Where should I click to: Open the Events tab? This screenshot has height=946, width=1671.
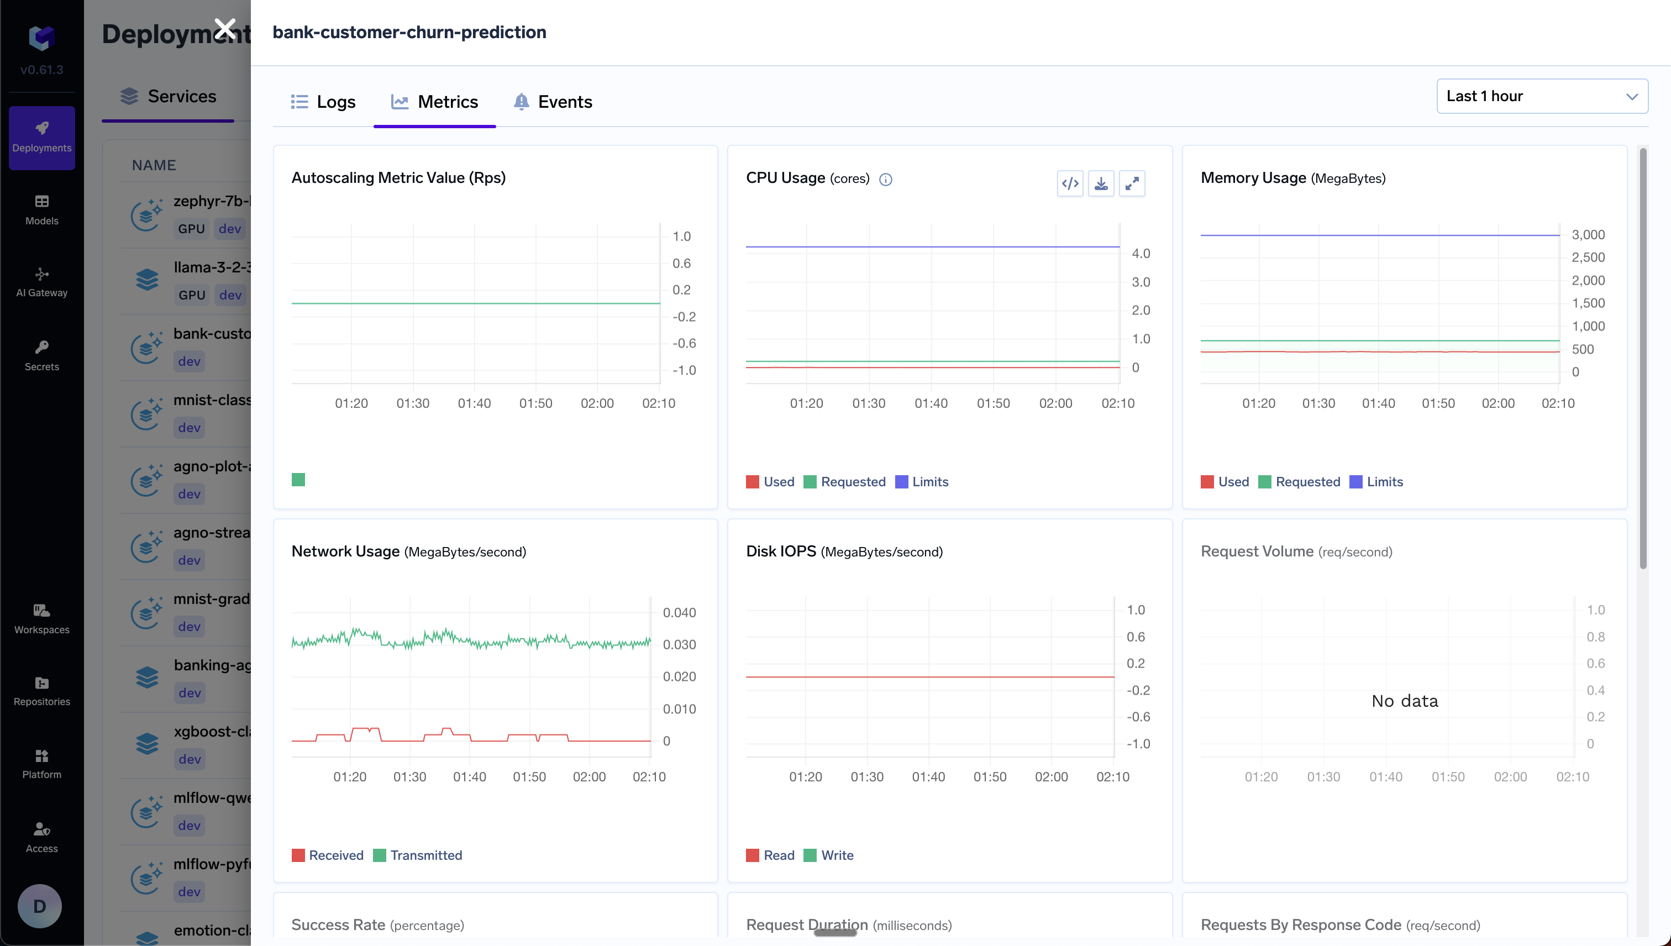[x=552, y=101]
